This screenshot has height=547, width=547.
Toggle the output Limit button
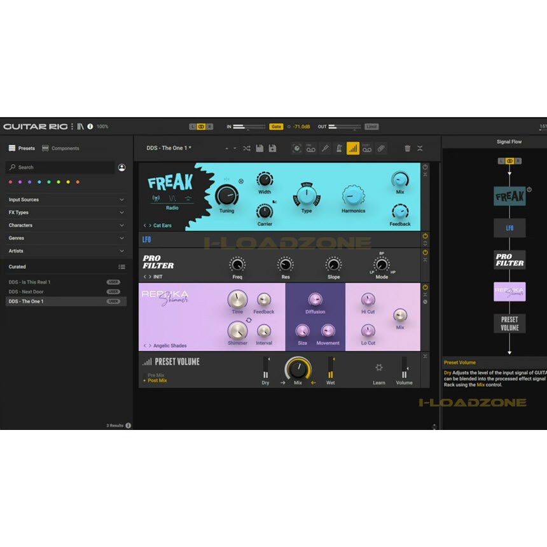point(371,127)
